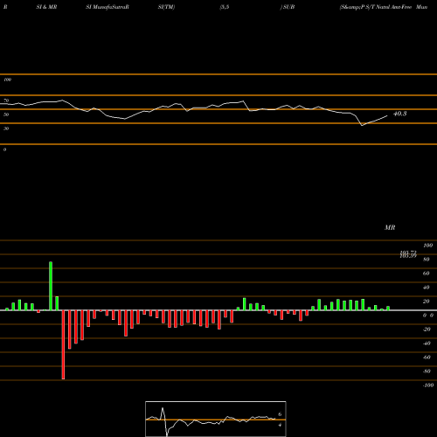Click the RSI axis label 70
This screenshot has width=437, height=437.
pyautogui.click(x=6, y=101)
